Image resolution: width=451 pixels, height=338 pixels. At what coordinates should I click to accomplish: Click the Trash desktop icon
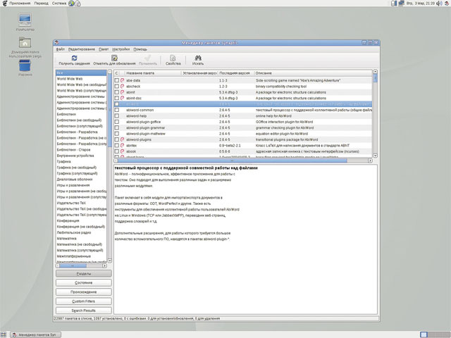(x=25, y=65)
